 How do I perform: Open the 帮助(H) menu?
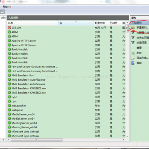coord(7,7)
